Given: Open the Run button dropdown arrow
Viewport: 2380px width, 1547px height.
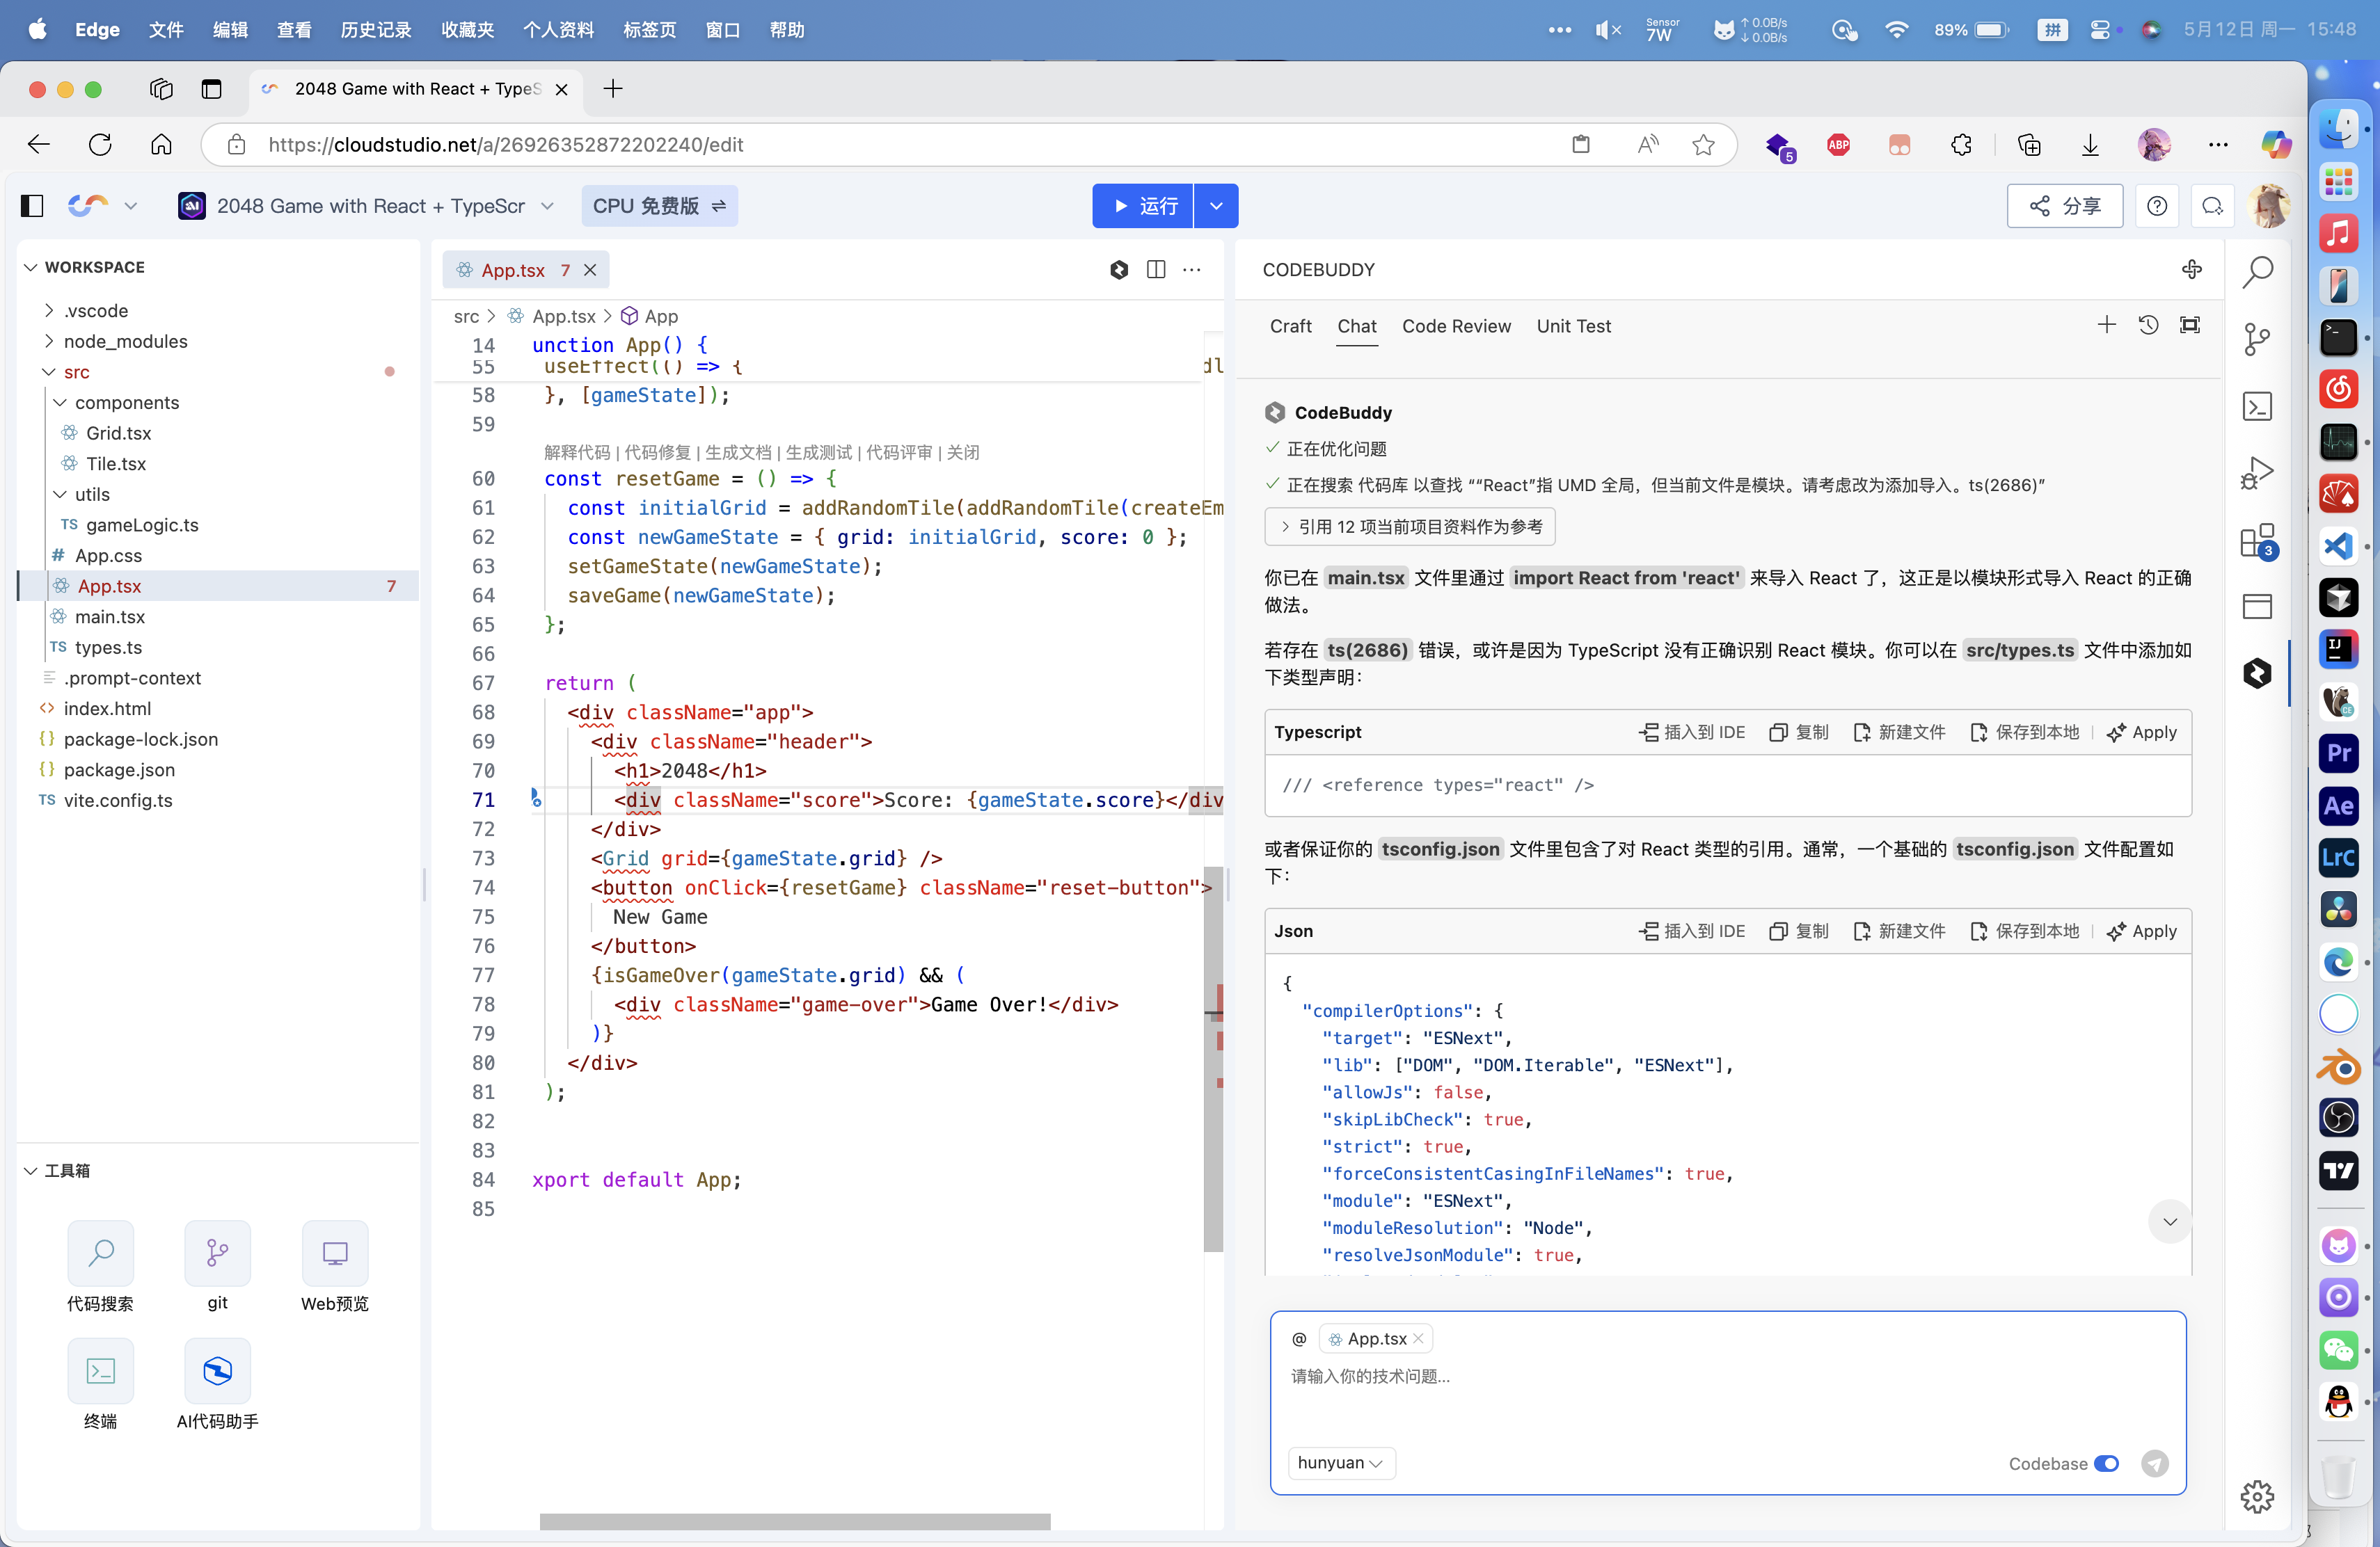Looking at the screenshot, I should point(1216,206).
